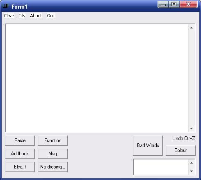Click the main text area scroll down arrow
This screenshot has width=201, height=180.
click(x=192, y=129)
